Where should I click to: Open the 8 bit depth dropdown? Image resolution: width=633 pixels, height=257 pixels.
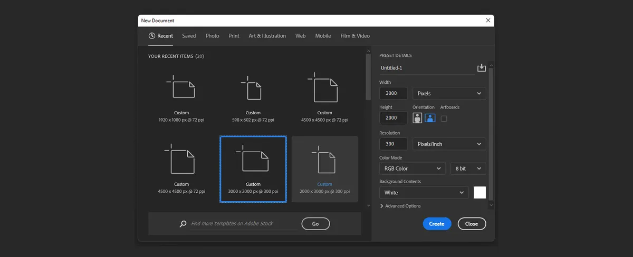468,169
